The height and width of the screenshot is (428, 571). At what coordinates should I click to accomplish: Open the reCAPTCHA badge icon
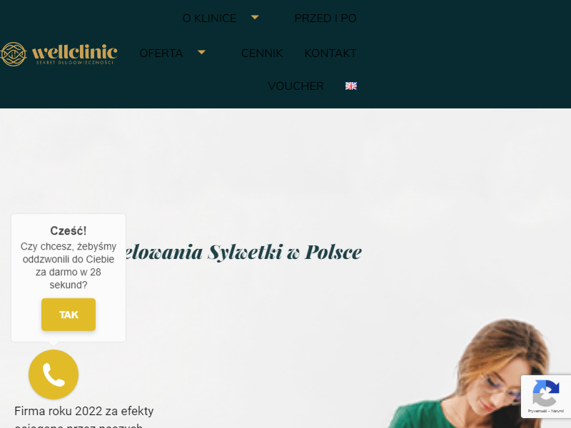pyautogui.click(x=545, y=393)
